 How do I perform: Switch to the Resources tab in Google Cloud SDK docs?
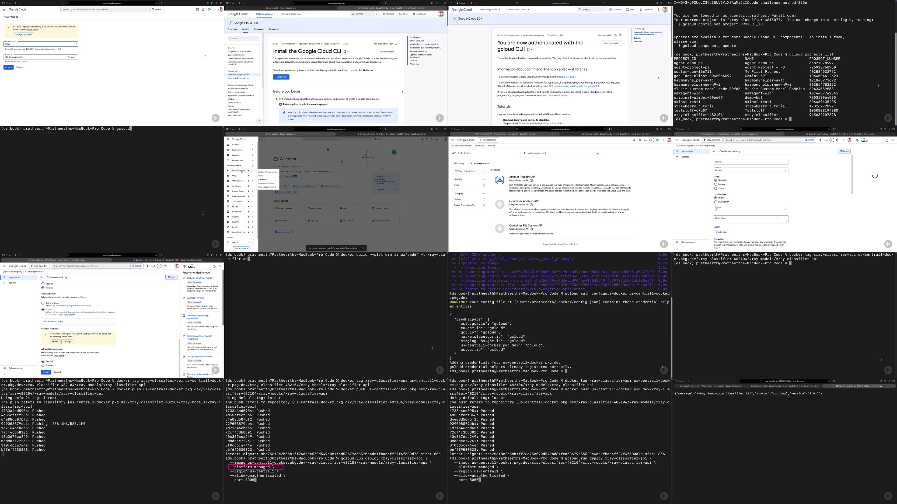coord(274,29)
